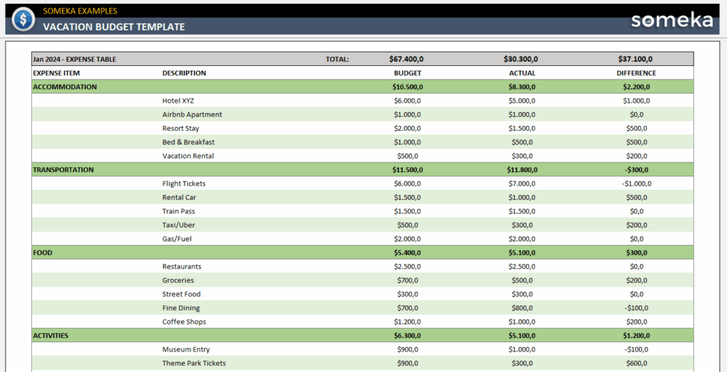Click the EXPENSE ITEM column header
This screenshot has width=727, height=372.
(x=56, y=73)
